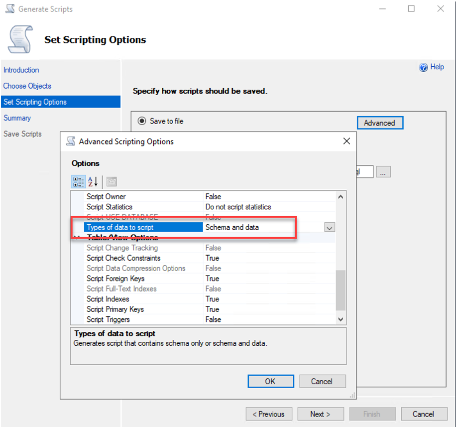Click Next to continue the wizard
The width and height of the screenshot is (457, 428).
tap(320, 414)
